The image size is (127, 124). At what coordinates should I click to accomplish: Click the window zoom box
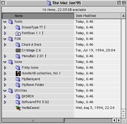(119, 3)
